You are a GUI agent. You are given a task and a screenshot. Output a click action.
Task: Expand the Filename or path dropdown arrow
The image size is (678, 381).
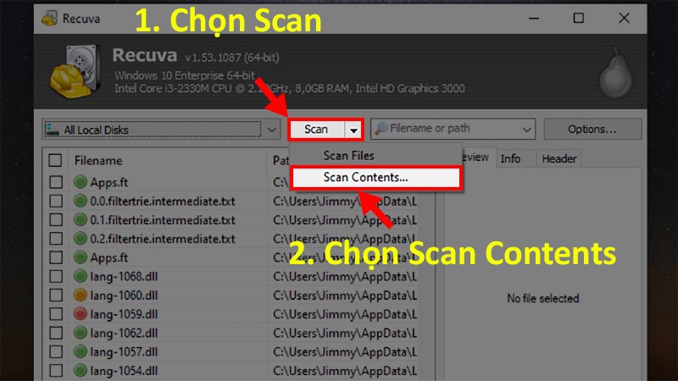coord(526,130)
